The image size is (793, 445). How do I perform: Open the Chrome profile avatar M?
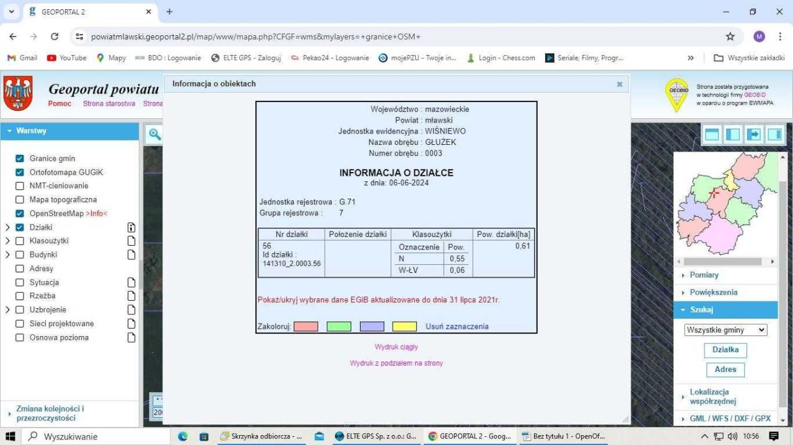tap(759, 37)
